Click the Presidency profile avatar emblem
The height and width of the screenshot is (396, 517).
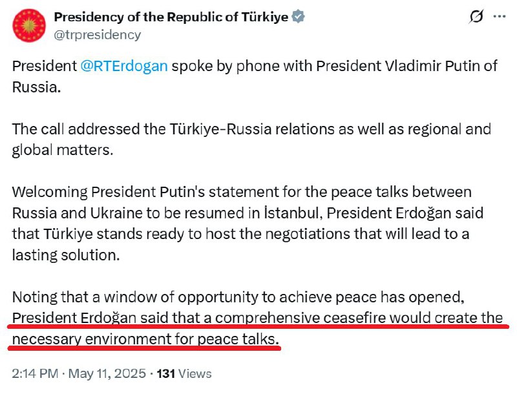pyautogui.click(x=26, y=25)
